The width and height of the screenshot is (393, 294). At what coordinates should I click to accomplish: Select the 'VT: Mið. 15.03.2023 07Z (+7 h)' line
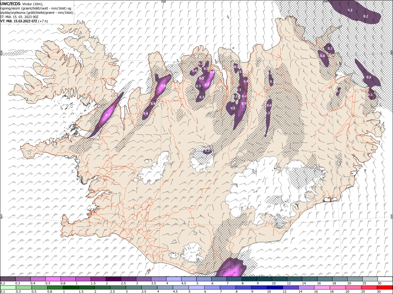click(24, 21)
